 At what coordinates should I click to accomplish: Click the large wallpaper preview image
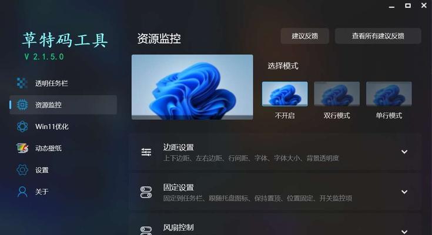coord(192,87)
